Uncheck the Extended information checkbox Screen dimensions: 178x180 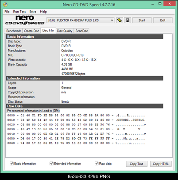pos(51,164)
